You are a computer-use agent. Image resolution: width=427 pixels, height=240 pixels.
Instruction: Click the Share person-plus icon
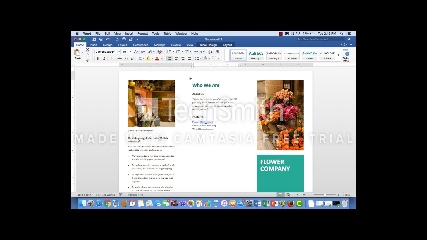pyautogui.click(x=350, y=39)
